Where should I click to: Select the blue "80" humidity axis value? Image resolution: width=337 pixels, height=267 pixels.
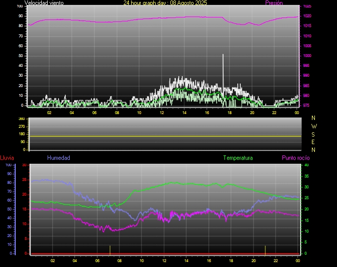pyautogui.click(x=9, y=182)
